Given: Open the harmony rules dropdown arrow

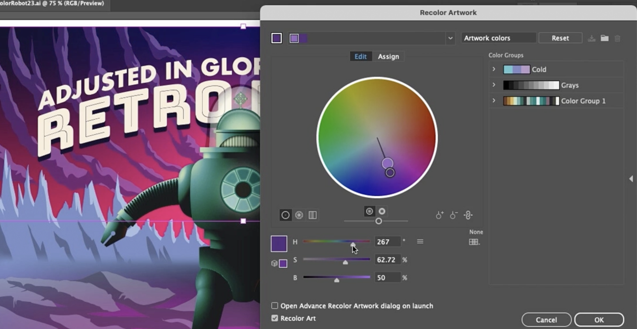Looking at the screenshot, I should coord(450,38).
